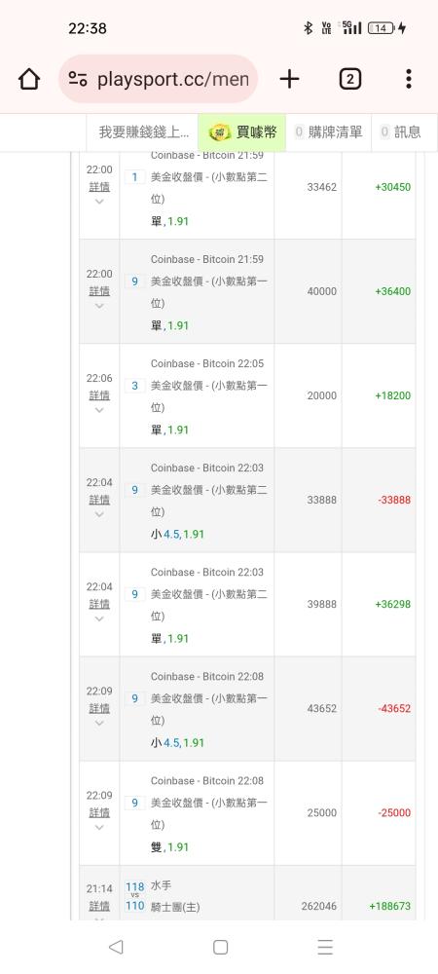This screenshot has width=438, height=974.
Task: Open the 訊息 tab
Action: (401, 131)
